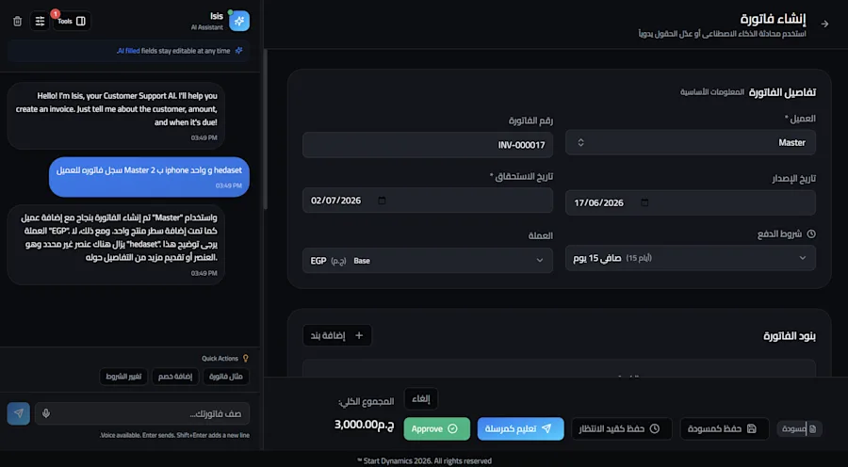Click the Isis AI assistant avatar icon
Screen dimensions: 848x467
pos(239,21)
